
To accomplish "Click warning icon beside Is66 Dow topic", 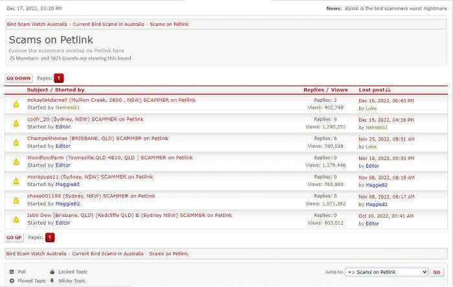I will click(16, 218).
